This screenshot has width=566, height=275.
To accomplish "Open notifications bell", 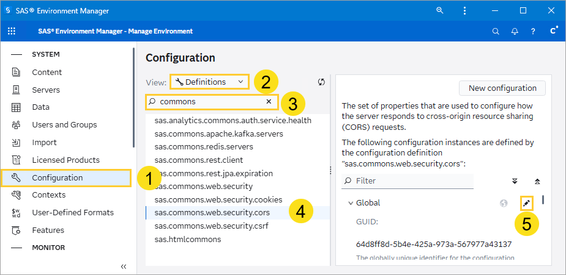I will pos(515,31).
